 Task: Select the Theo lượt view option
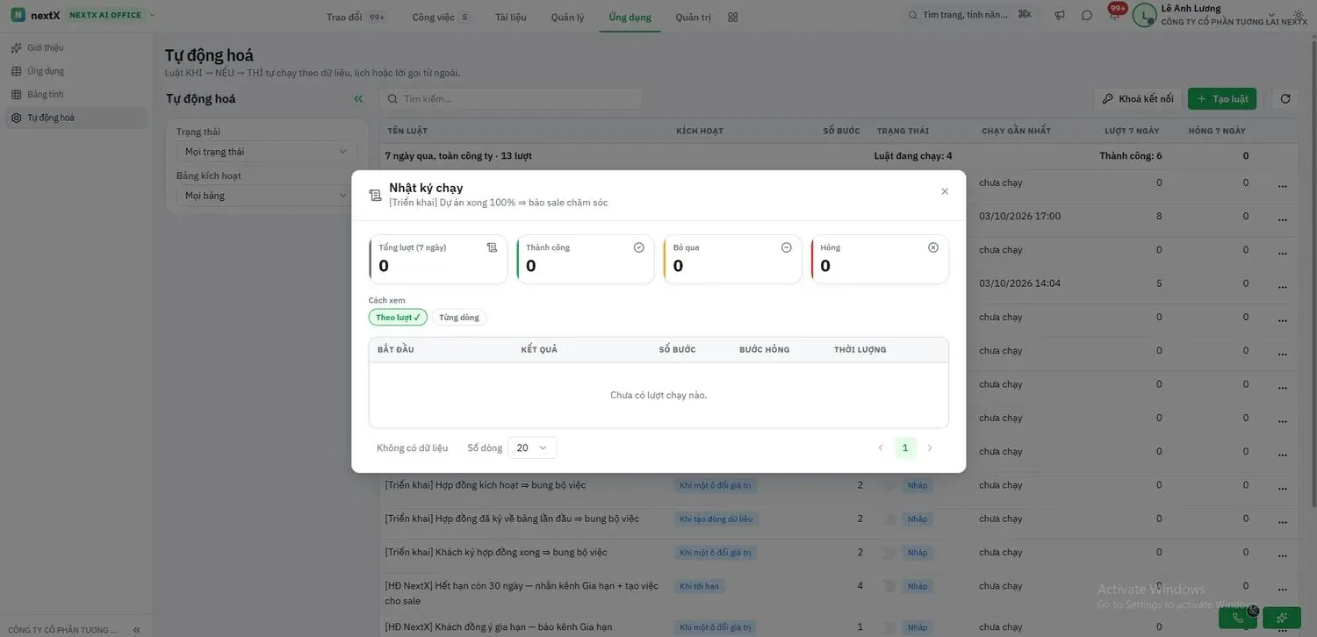click(x=398, y=318)
